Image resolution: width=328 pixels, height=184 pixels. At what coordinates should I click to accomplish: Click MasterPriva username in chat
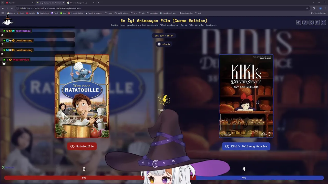pyautogui.click(x=21, y=60)
